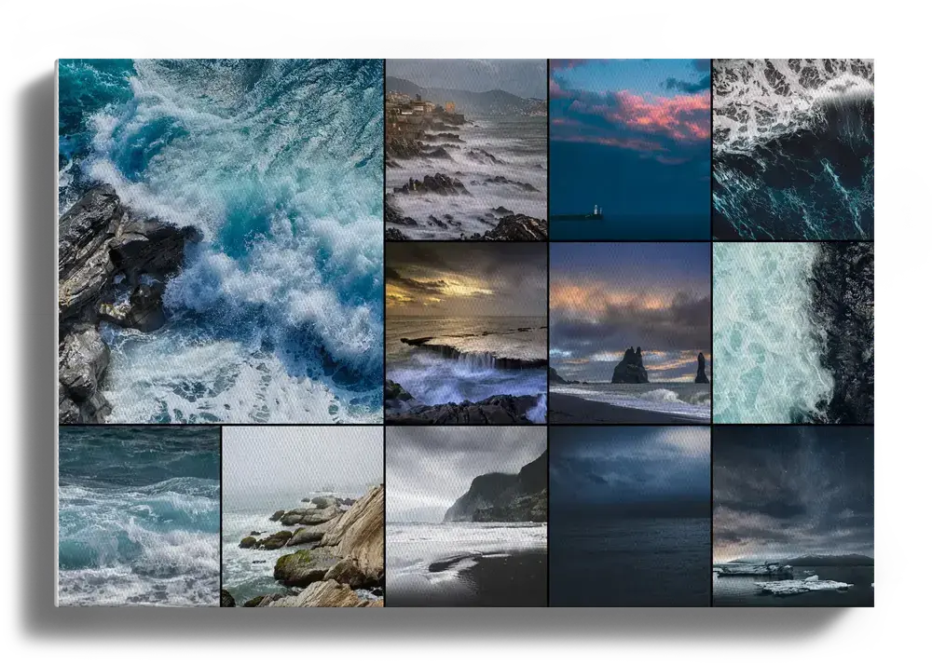Screen dimensions: 932x665
Task: Open the golden sunset over rock shelf photo
Action: tap(466, 333)
